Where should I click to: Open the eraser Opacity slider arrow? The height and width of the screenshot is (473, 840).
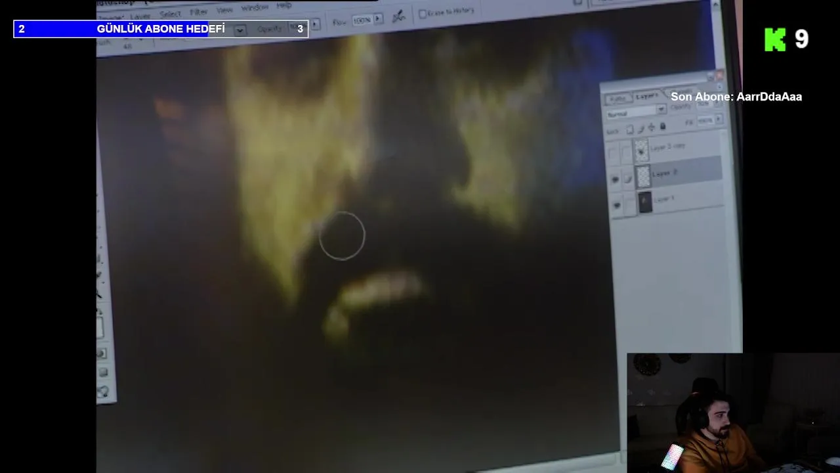pyautogui.click(x=316, y=24)
